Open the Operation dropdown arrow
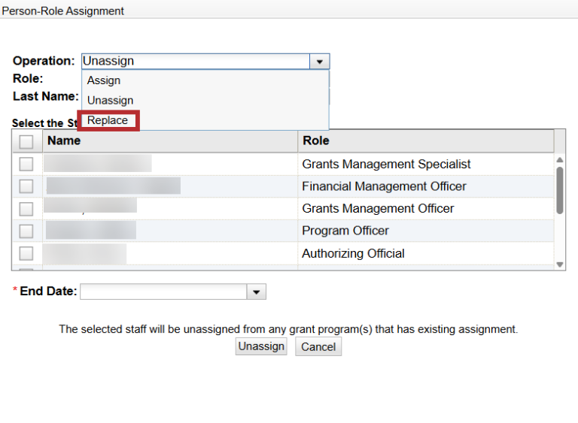 click(x=320, y=62)
